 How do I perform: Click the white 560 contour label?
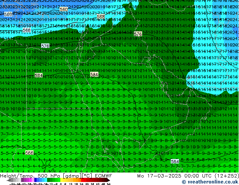8,14
